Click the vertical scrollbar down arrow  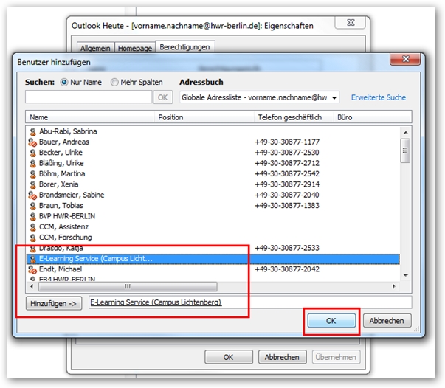coord(406,275)
